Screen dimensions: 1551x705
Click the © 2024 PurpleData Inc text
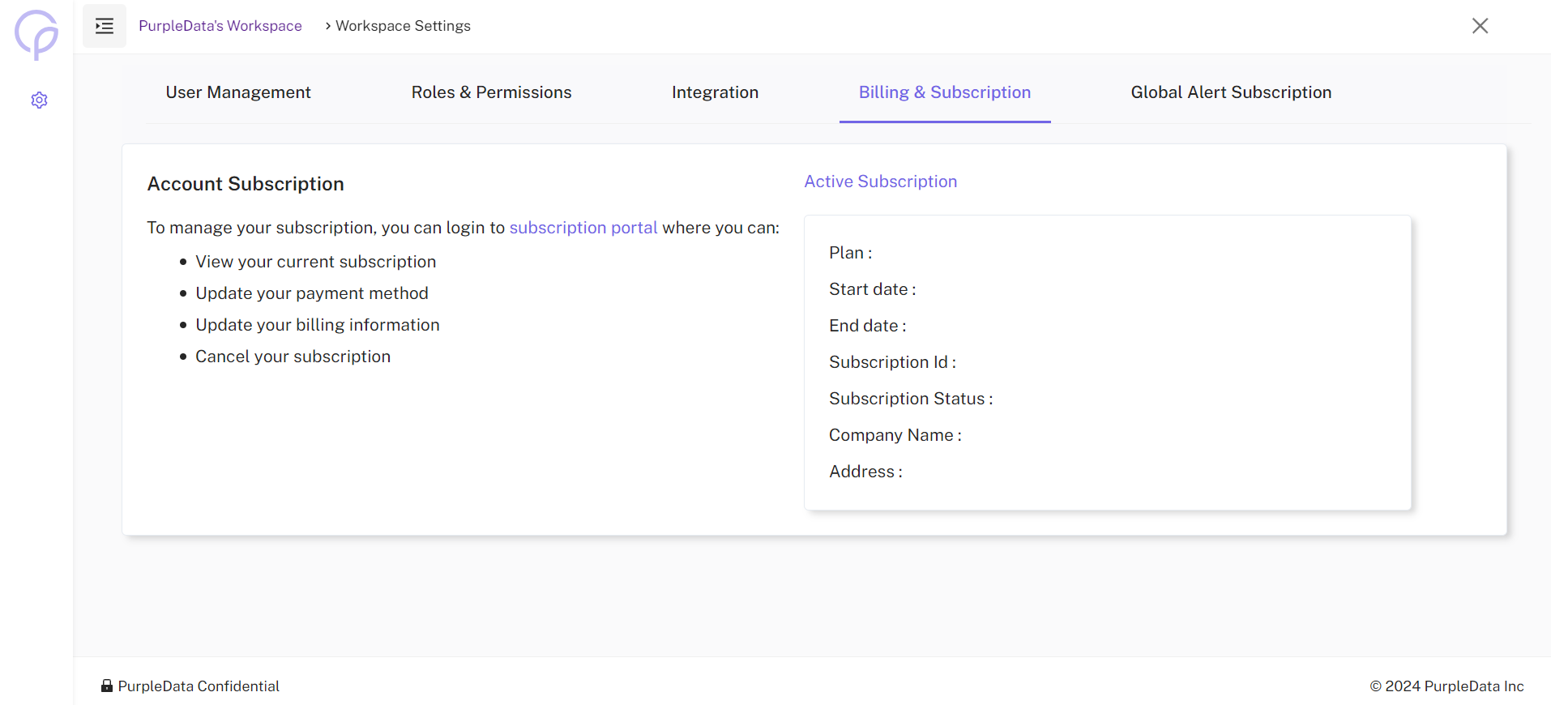coord(1446,686)
